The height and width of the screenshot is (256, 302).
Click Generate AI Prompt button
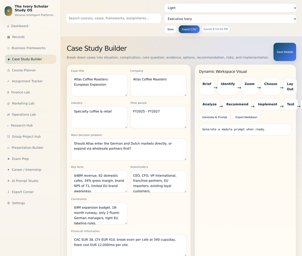pyautogui.click(x=214, y=117)
